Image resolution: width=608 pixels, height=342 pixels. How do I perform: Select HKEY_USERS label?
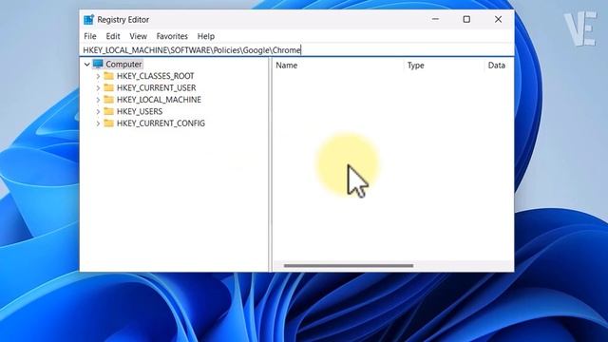[x=140, y=111]
